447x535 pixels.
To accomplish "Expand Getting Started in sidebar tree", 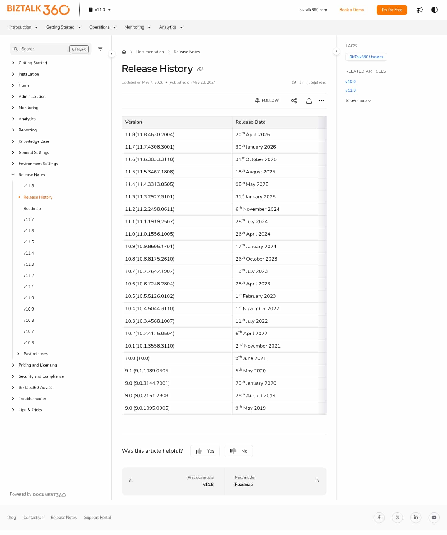I will tap(13, 63).
